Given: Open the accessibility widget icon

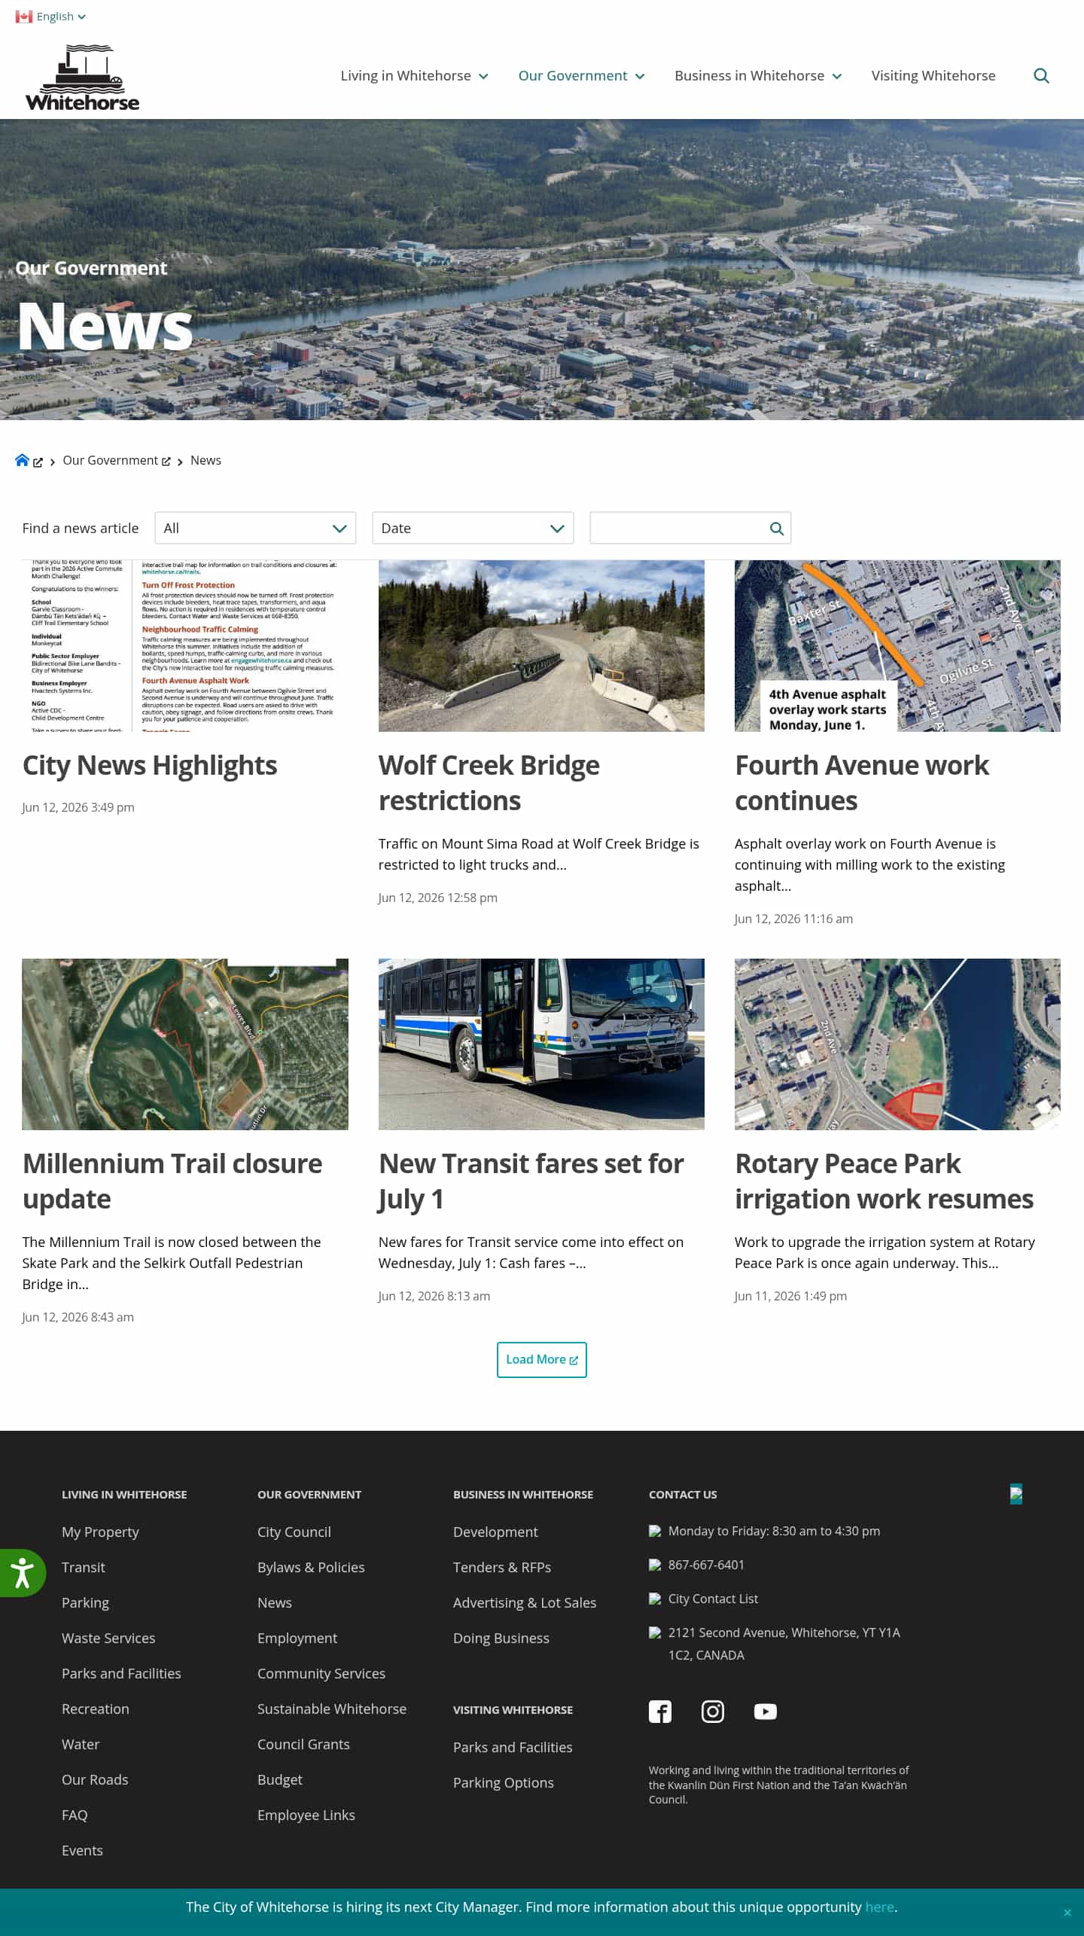Looking at the screenshot, I should tap(22, 1574).
